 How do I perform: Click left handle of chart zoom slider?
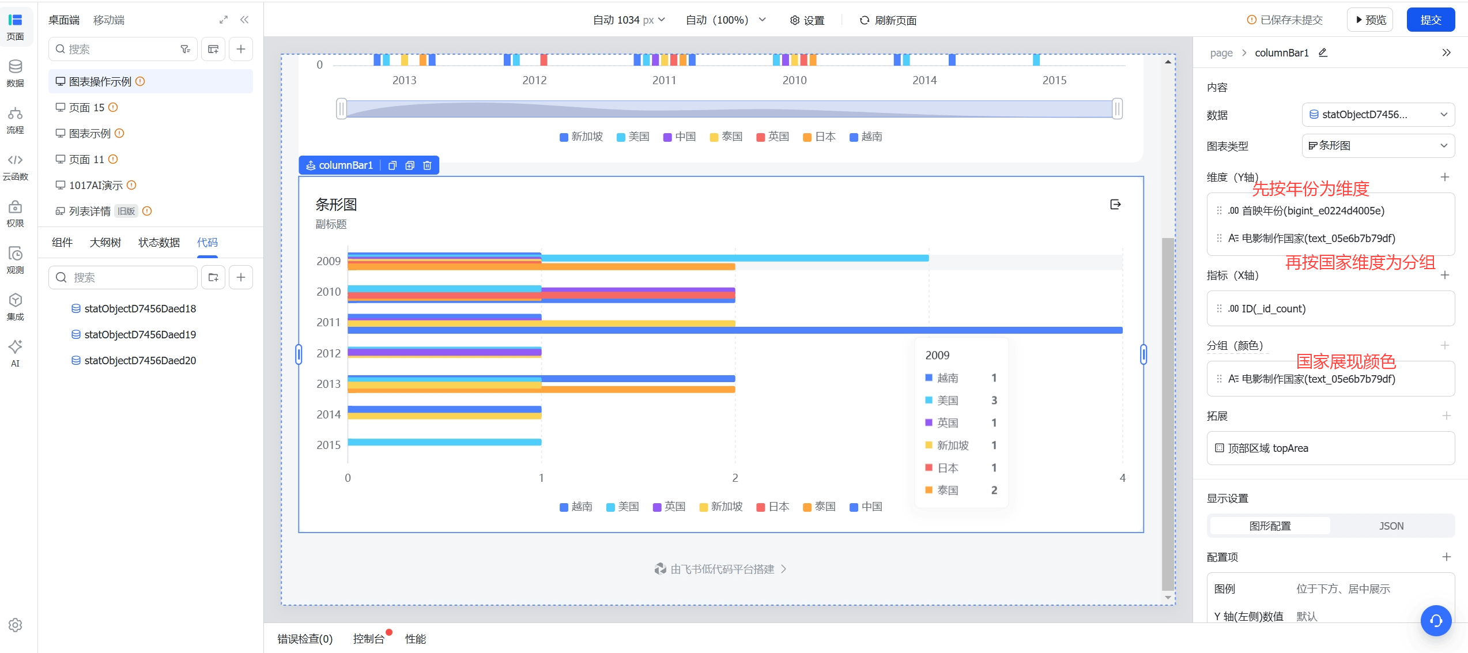point(341,108)
